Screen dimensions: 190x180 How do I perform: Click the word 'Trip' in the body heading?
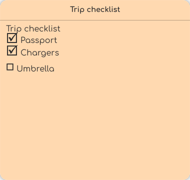(14, 28)
